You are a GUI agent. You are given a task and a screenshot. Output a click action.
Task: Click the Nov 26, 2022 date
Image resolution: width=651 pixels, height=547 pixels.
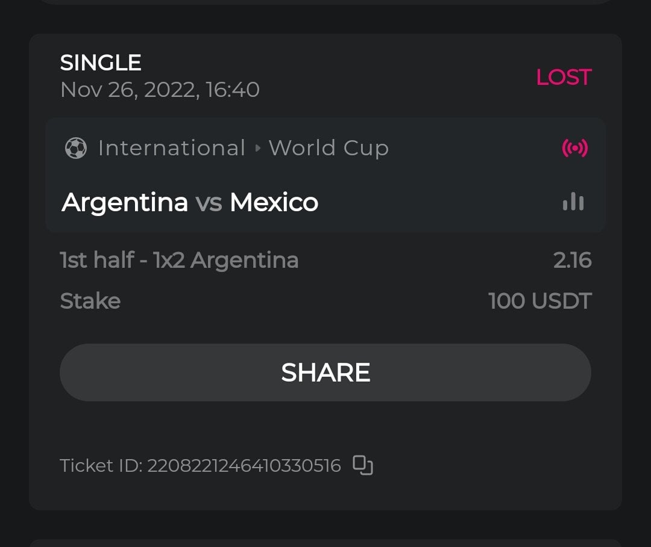click(160, 90)
